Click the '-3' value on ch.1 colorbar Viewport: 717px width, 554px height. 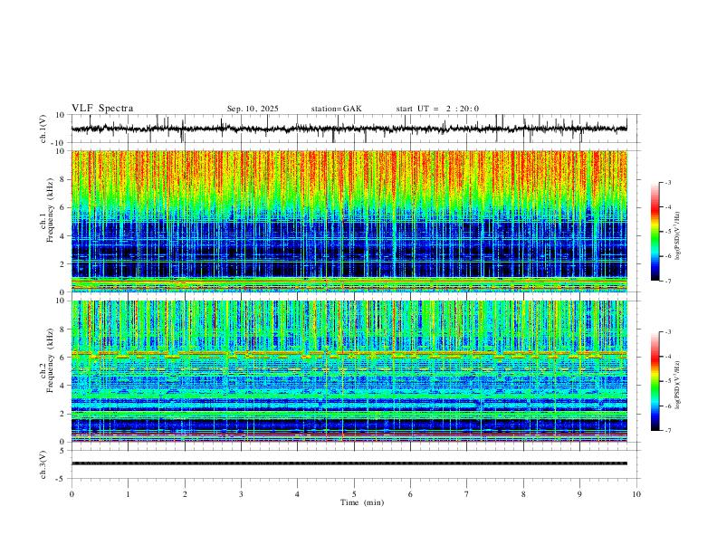pos(667,182)
